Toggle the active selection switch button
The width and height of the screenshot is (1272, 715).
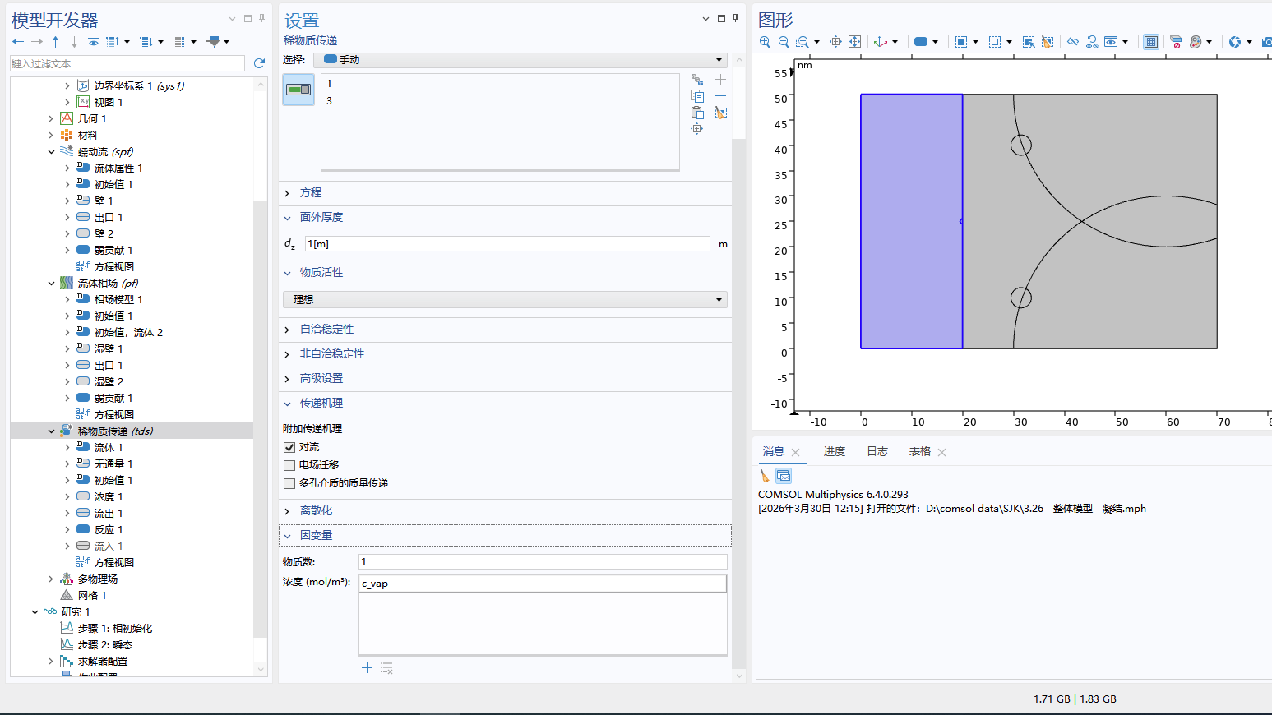coord(298,90)
